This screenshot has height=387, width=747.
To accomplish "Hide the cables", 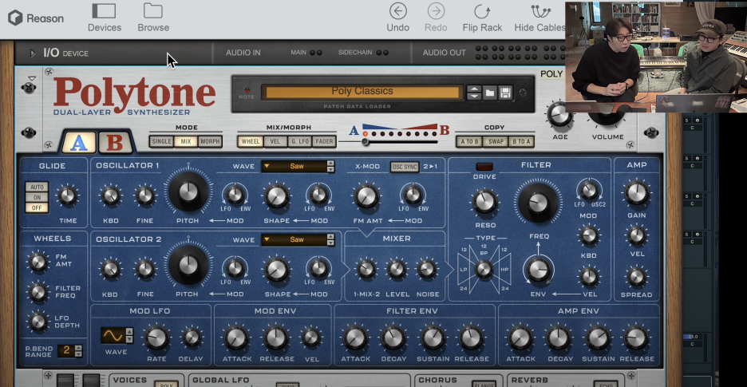I will coord(539,18).
